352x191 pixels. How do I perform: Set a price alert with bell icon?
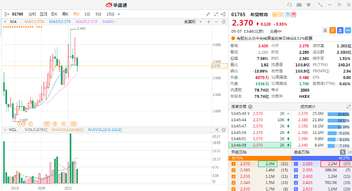(x=325, y=30)
